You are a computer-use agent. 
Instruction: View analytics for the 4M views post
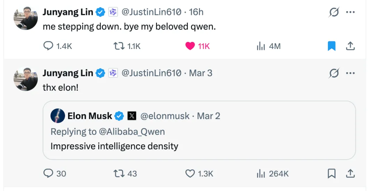pyautogui.click(x=261, y=46)
